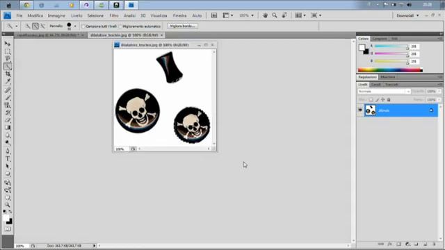Launch Bridge from the application bar

(x=214, y=15)
